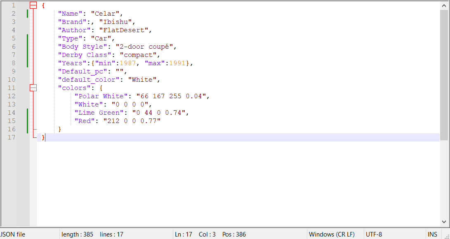Click the "Polar White" key text
Viewport: 450px width, 239px height.
(x=101, y=96)
